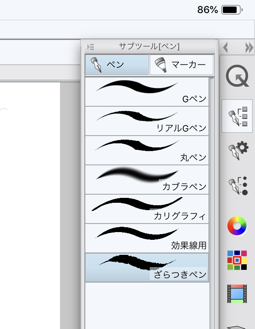Open the サブツール panel menu icon
Screen dimensions: 255x329
pos(91,47)
